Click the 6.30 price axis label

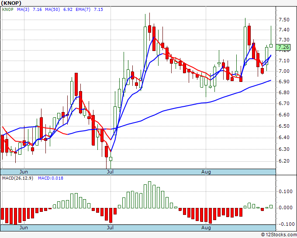tap(284, 149)
